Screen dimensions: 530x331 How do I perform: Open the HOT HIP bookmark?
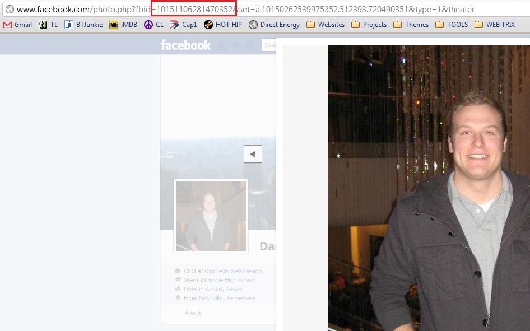click(223, 25)
